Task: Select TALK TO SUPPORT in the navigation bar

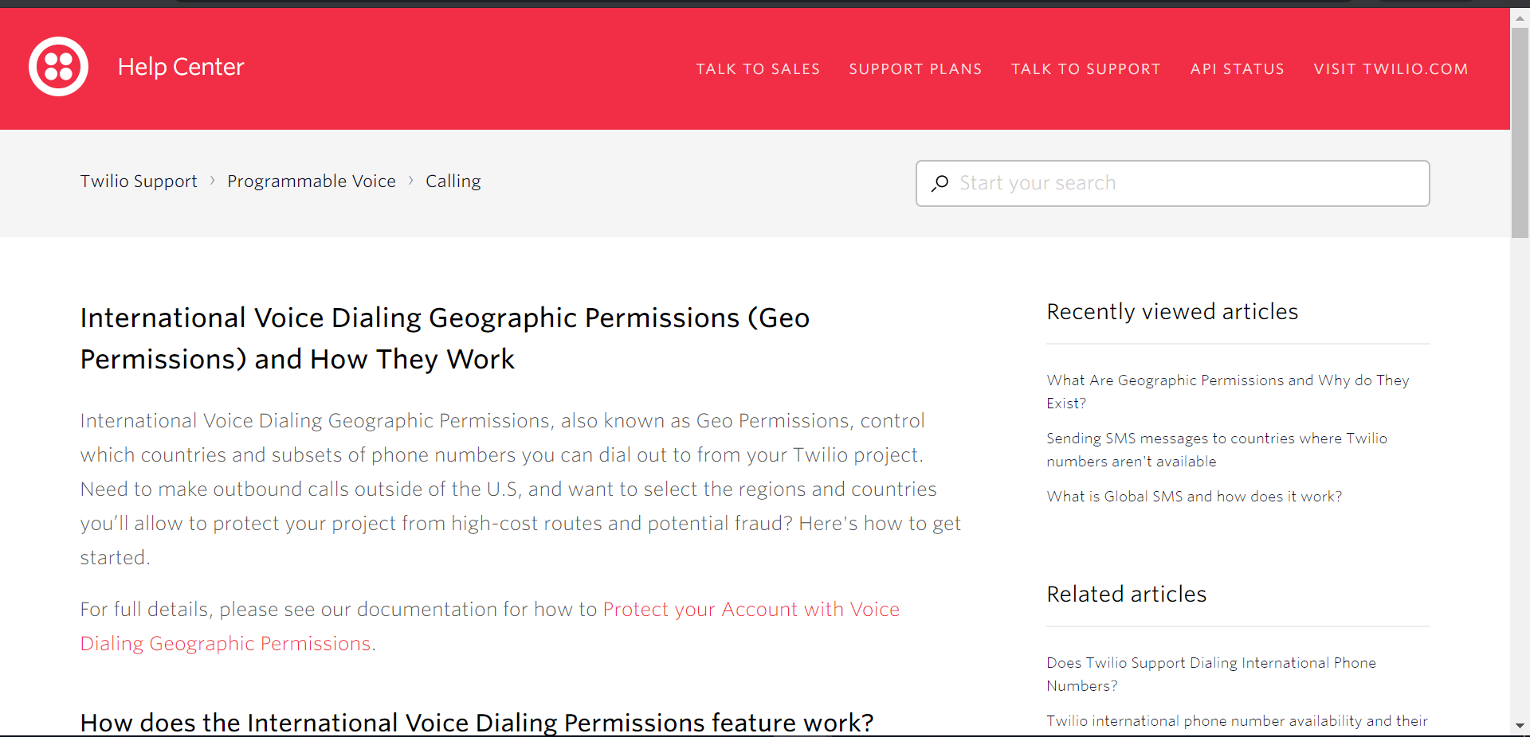Action: [x=1085, y=69]
